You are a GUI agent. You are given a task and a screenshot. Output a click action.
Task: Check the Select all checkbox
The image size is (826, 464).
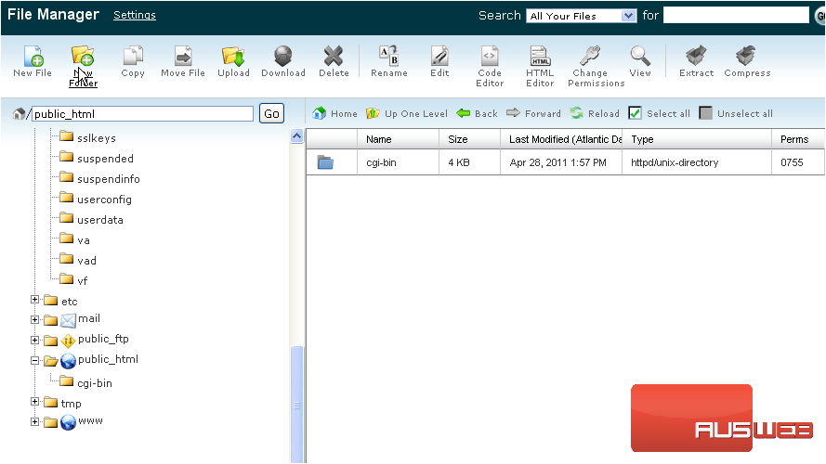click(636, 113)
